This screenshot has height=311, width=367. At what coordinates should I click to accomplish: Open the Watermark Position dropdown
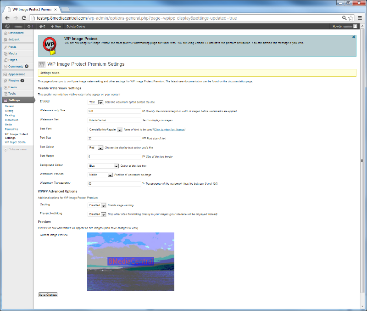click(x=100, y=175)
